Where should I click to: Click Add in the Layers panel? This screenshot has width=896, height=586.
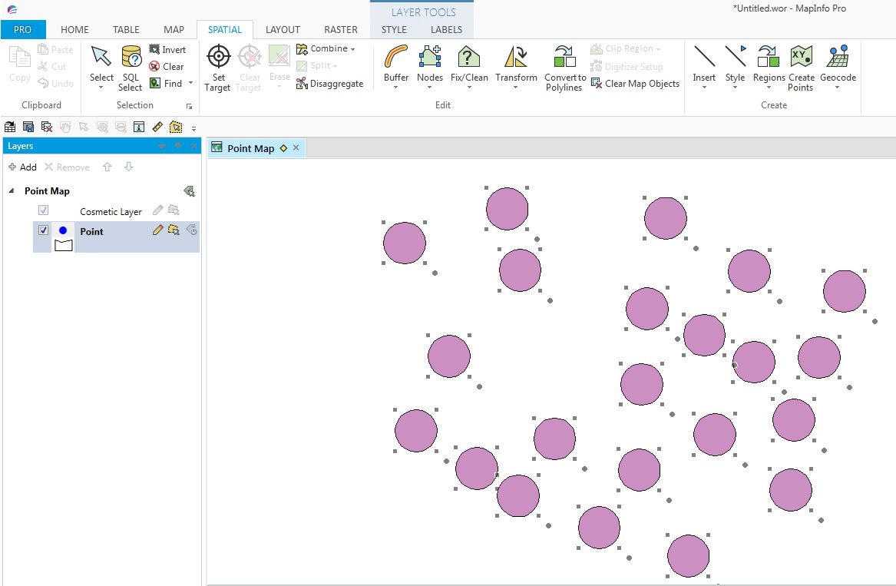click(x=22, y=167)
